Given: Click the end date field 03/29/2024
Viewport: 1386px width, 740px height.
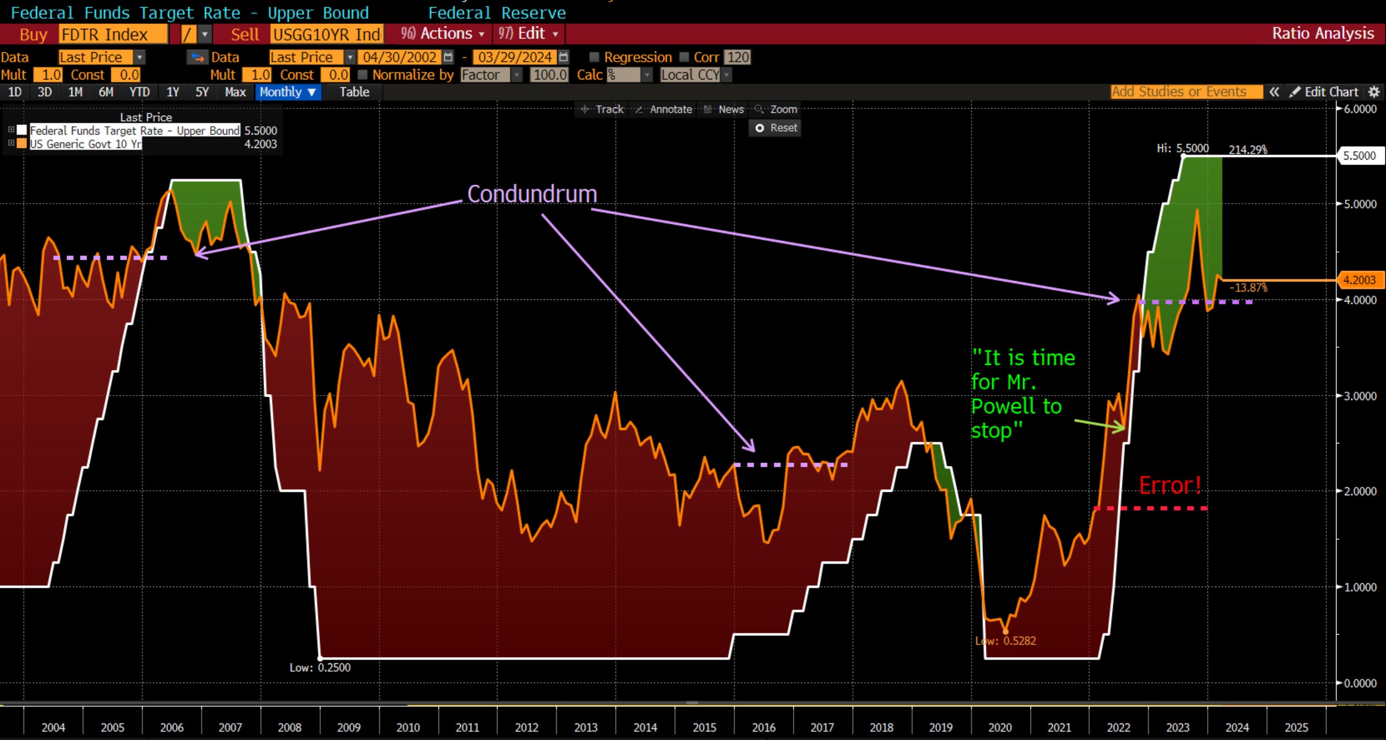Looking at the screenshot, I should pyautogui.click(x=515, y=57).
